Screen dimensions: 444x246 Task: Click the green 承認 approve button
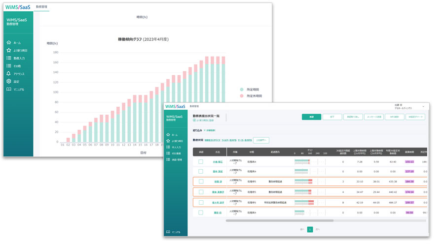click(x=311, y=117)
